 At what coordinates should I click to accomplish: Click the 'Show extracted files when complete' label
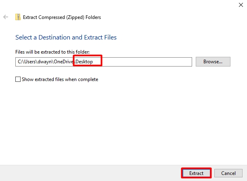[x=60, y=79]
